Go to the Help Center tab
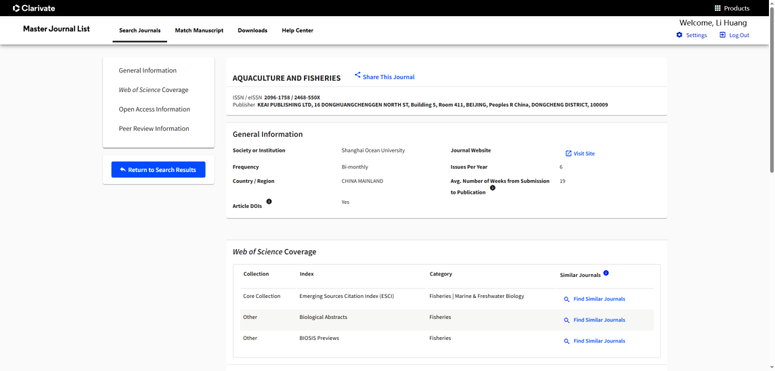This screenshot has width=775, height=371. coord(297,30)
